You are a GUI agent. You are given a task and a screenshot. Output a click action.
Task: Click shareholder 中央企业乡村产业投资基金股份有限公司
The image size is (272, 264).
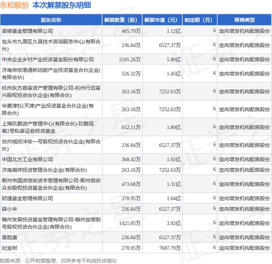point(48,59)
